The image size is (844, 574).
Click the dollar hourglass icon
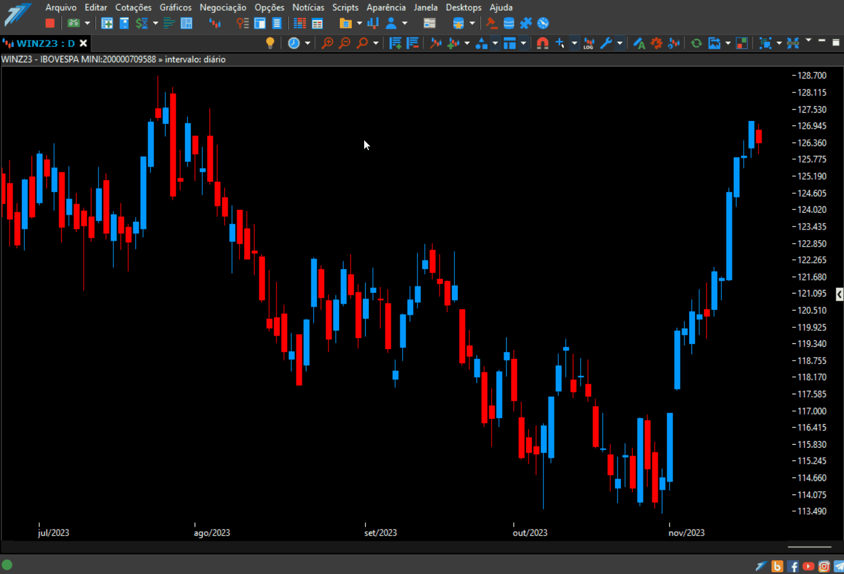tap(141, 23)
